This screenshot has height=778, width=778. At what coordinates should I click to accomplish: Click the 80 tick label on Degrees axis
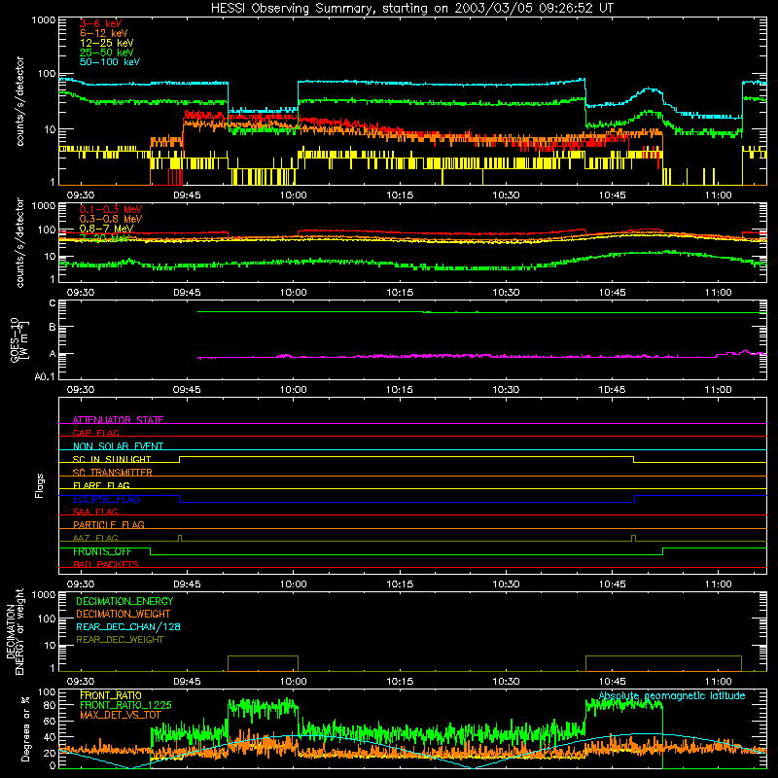(50, 705)
